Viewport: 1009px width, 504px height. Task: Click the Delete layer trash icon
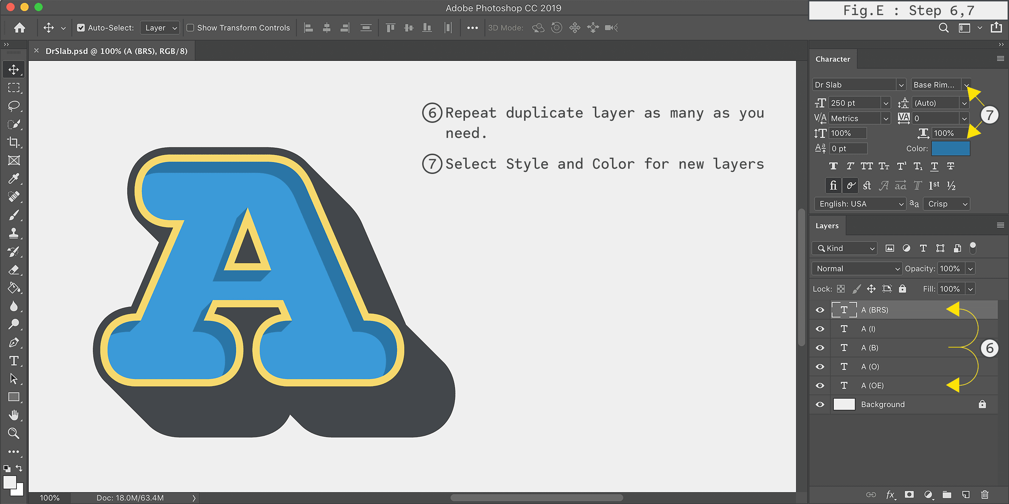pyautogui.click(x=985, y=495)
